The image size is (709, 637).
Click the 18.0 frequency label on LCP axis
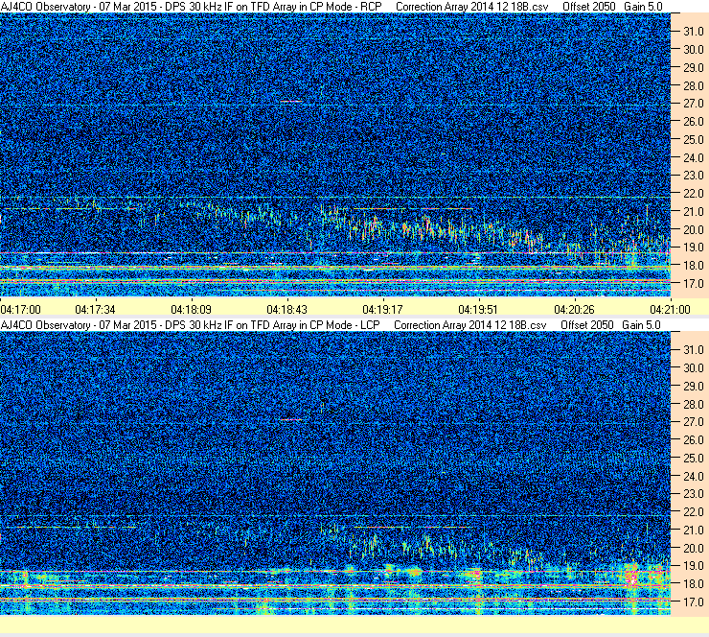[693, 584]
